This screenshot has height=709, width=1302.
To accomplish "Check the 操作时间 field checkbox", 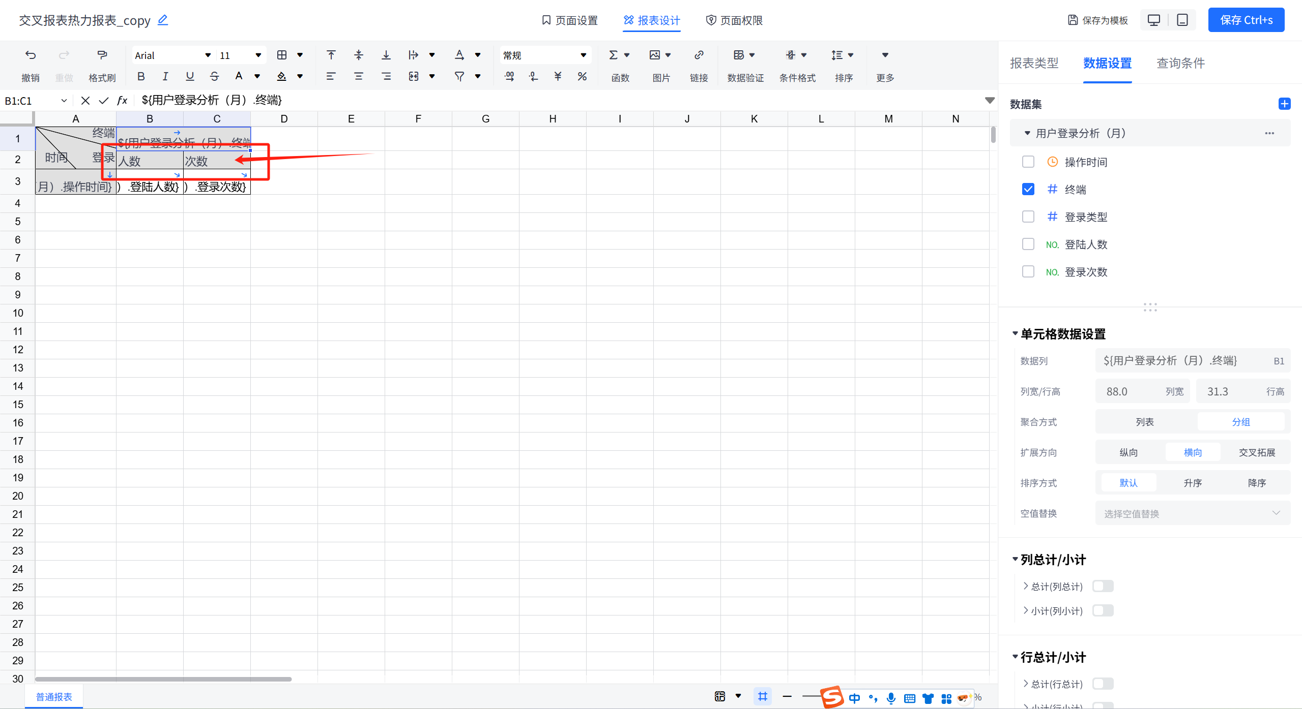I will coord(1028,162).
